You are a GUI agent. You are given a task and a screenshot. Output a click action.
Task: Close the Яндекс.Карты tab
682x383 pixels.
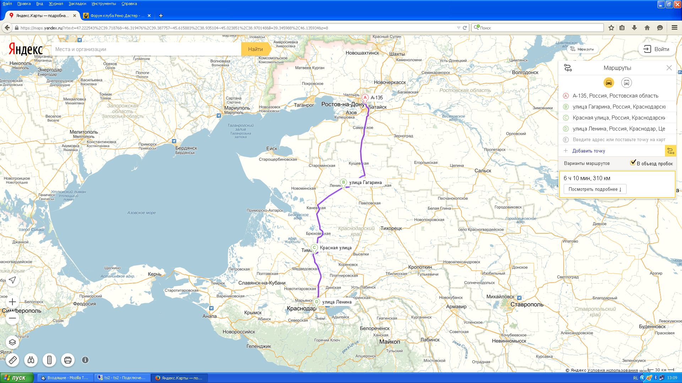pyautogui.click(x=75, y=16)
